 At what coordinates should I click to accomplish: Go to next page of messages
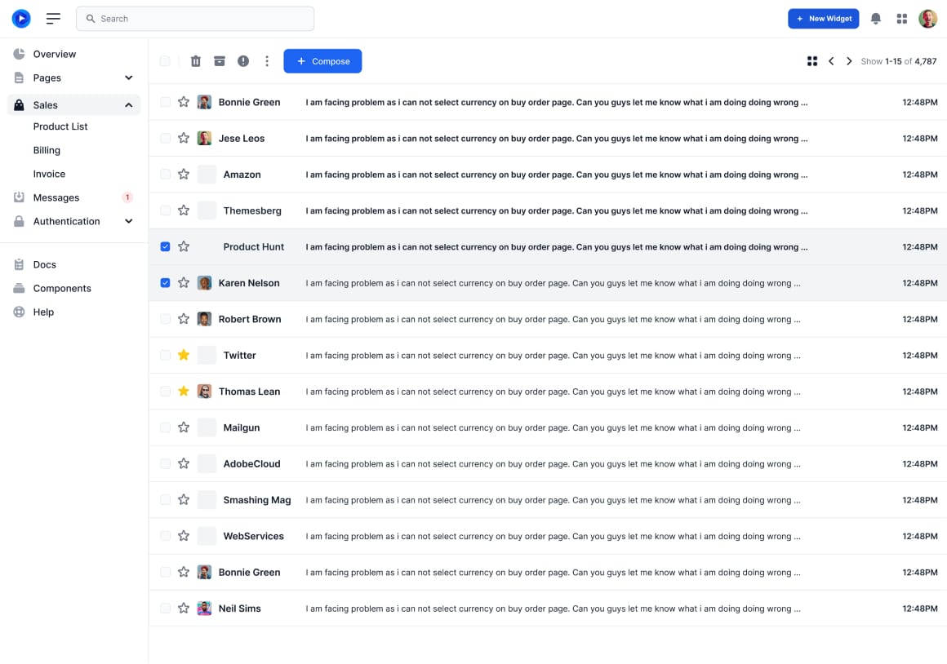[849, 61]
